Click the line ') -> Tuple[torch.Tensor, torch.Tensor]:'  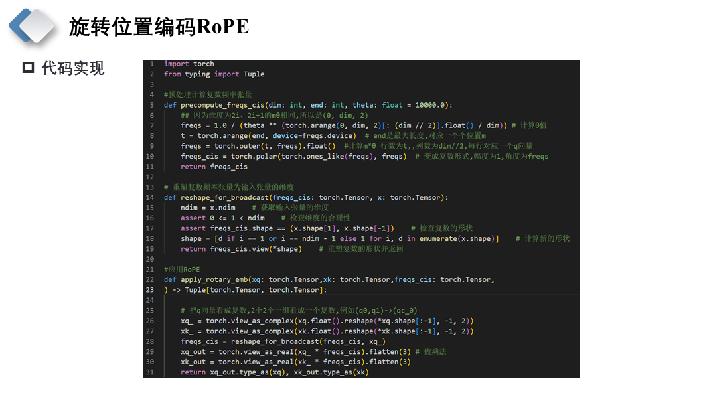pyautogui.click(x=246, y=290)
